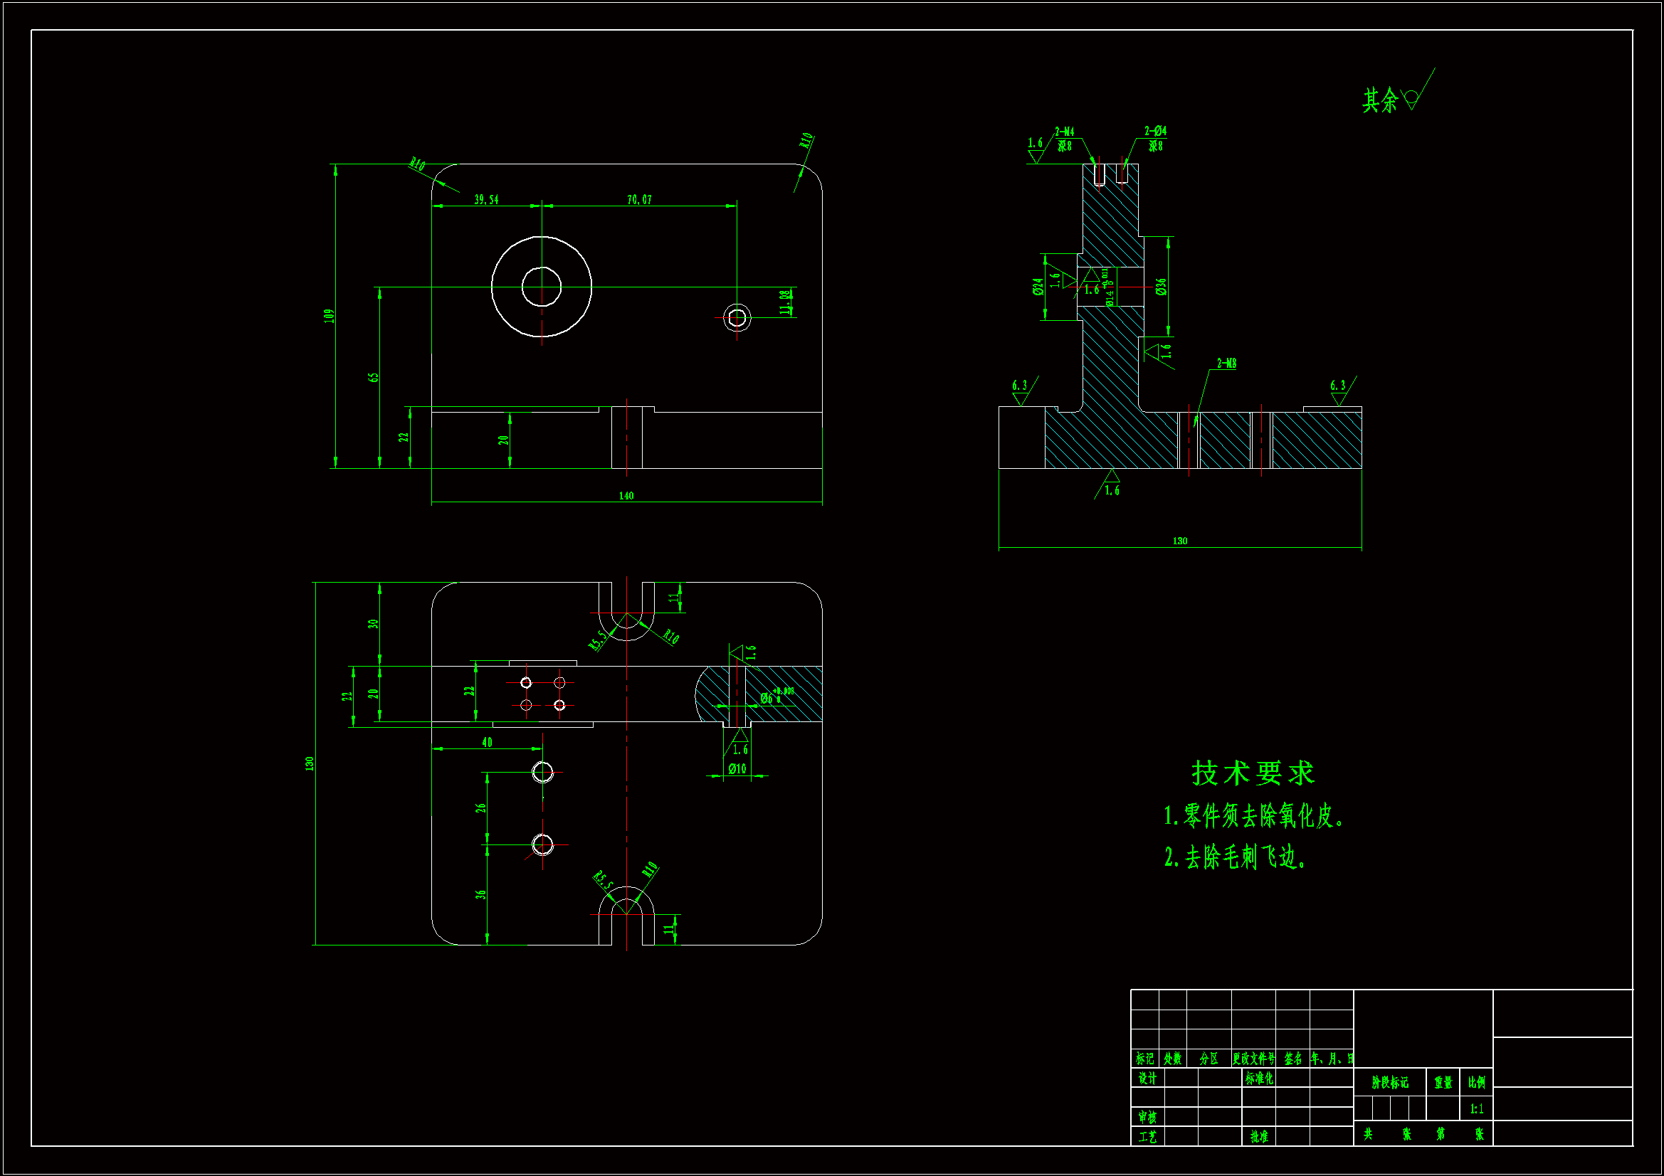Click the 阶段标记 title block cell

(x=1390, y=1083)
